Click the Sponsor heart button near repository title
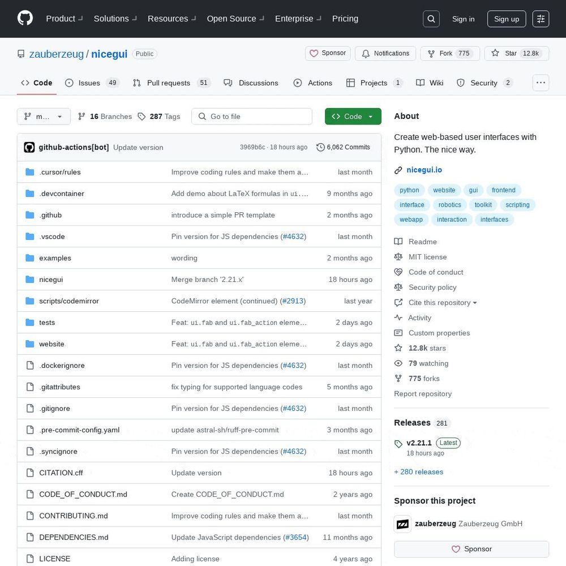This screenshot has width=566, height=566. point(328,53)
